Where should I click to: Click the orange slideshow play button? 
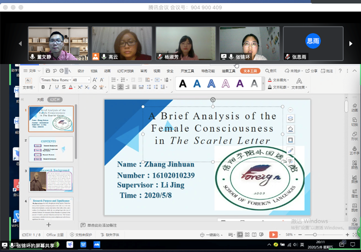[x=273, y=235]
